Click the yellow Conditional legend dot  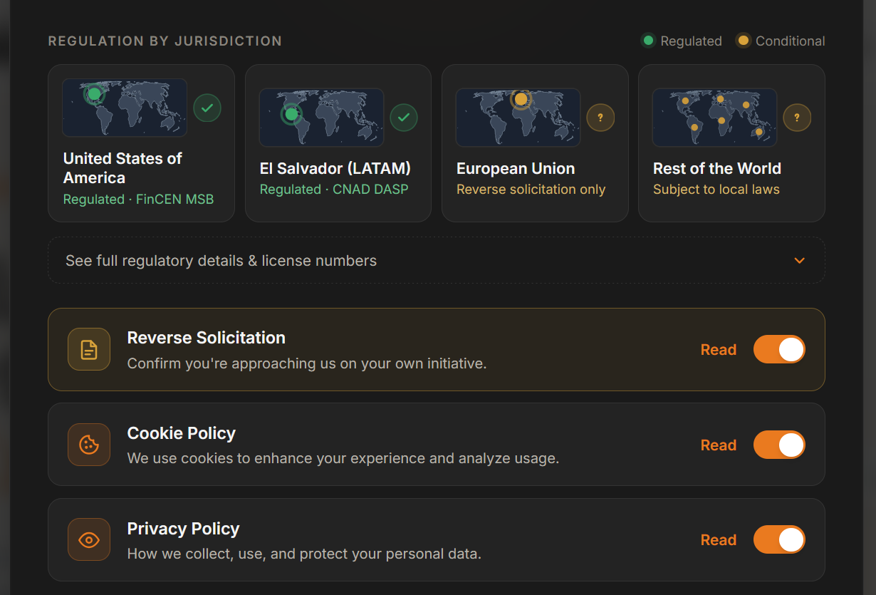tap(744, 41)
